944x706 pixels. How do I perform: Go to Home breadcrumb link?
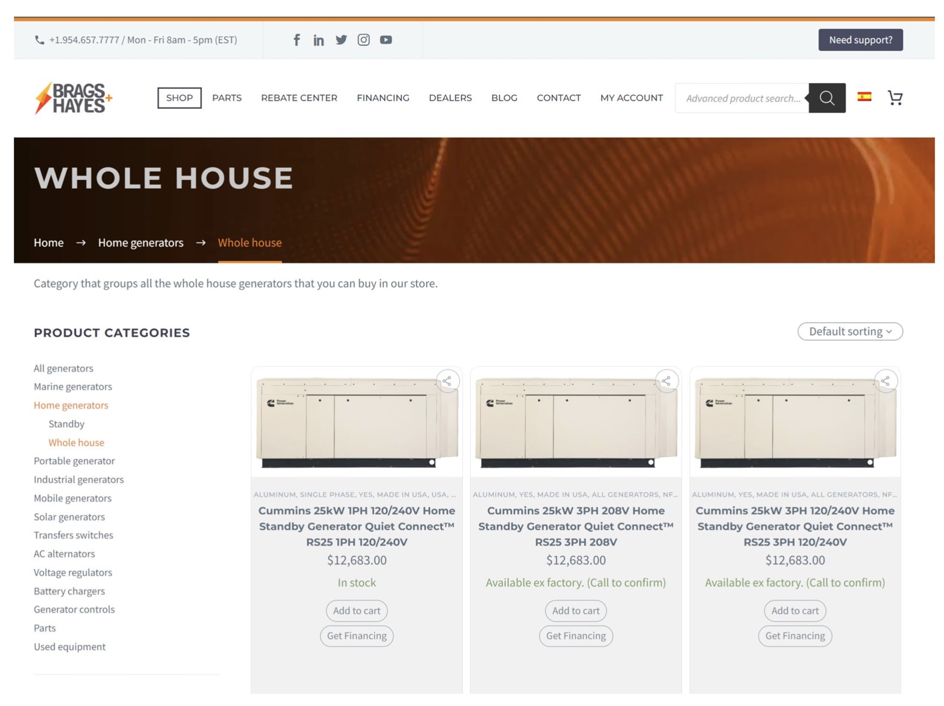coord(49,243)
